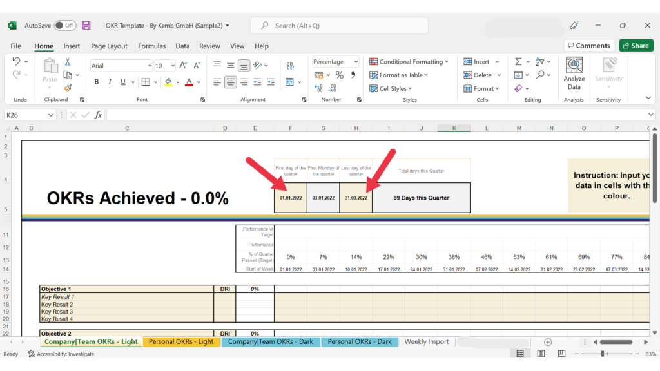This screenshot has width=660, height=371.
Task: Click Decrease Decimal icon
Action: pos(333,88)
